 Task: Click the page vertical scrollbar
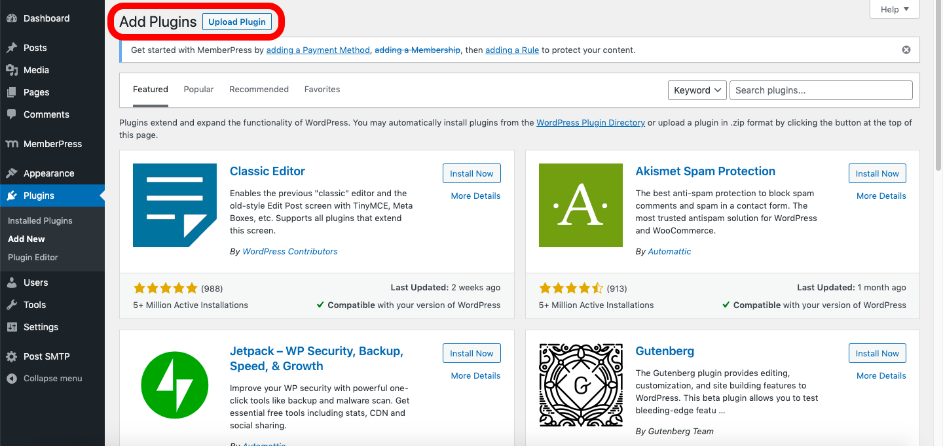point(939,85)
